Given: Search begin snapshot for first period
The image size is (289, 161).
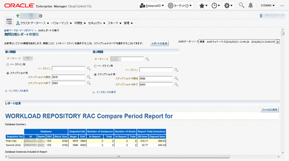Looking at the screenshot, I should click(89, 77).
